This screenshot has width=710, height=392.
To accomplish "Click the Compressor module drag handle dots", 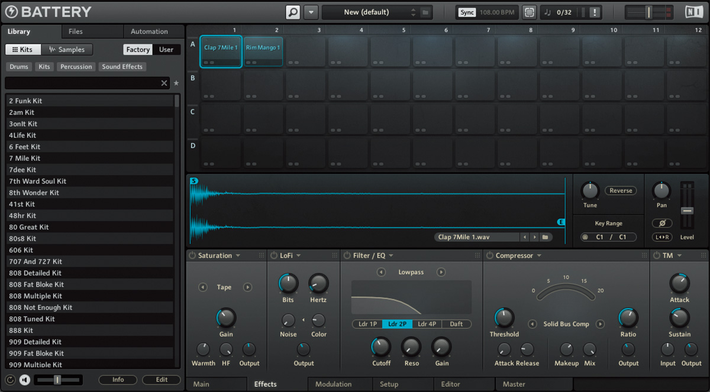I will coord(644,255).
